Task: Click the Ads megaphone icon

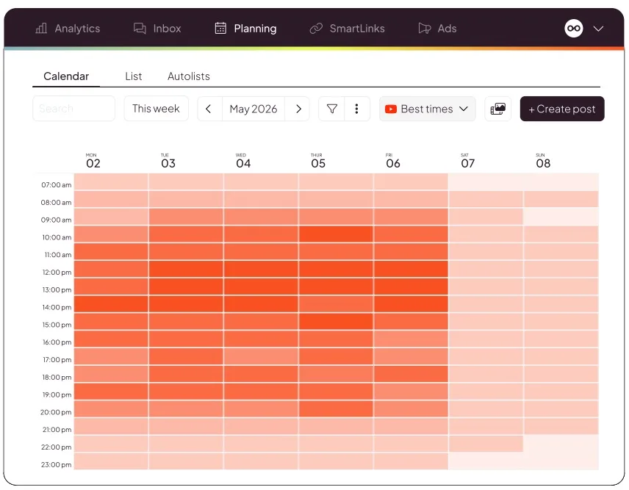Action: [425, 29]
